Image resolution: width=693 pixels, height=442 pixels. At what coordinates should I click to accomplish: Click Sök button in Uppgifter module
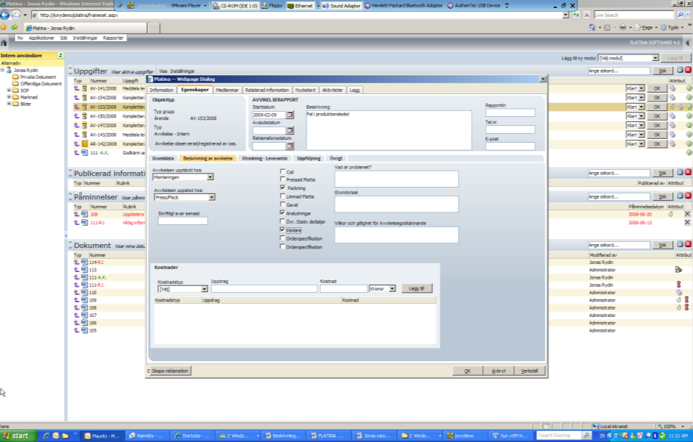(663, 71)
